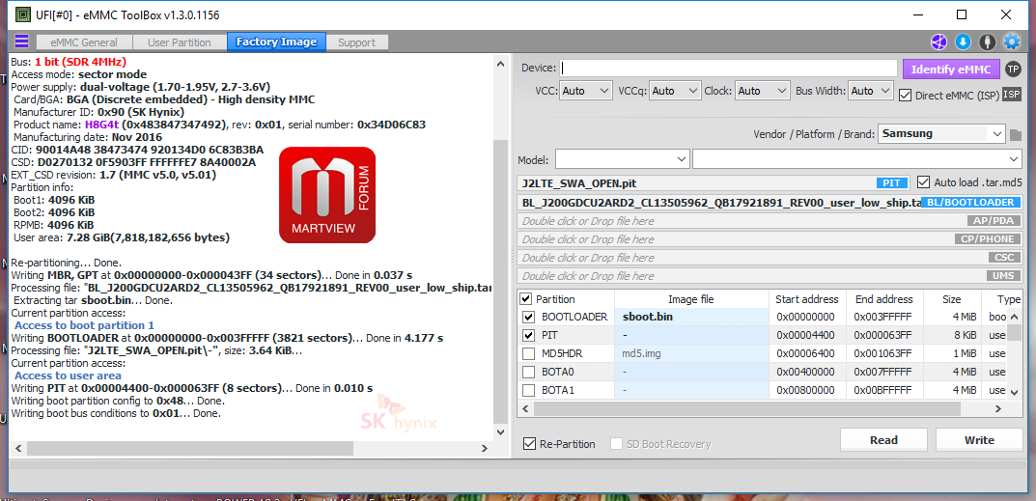1036x501 pixels.
Task: Click the UMS file slot tag
Action: coord(1003,276)
